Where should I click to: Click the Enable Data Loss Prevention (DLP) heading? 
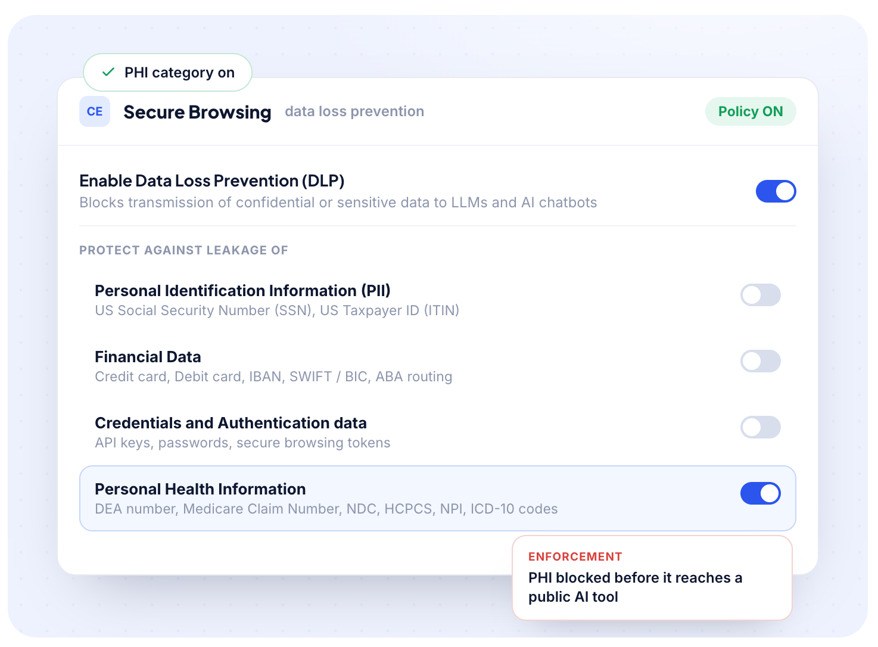point(212,181)
